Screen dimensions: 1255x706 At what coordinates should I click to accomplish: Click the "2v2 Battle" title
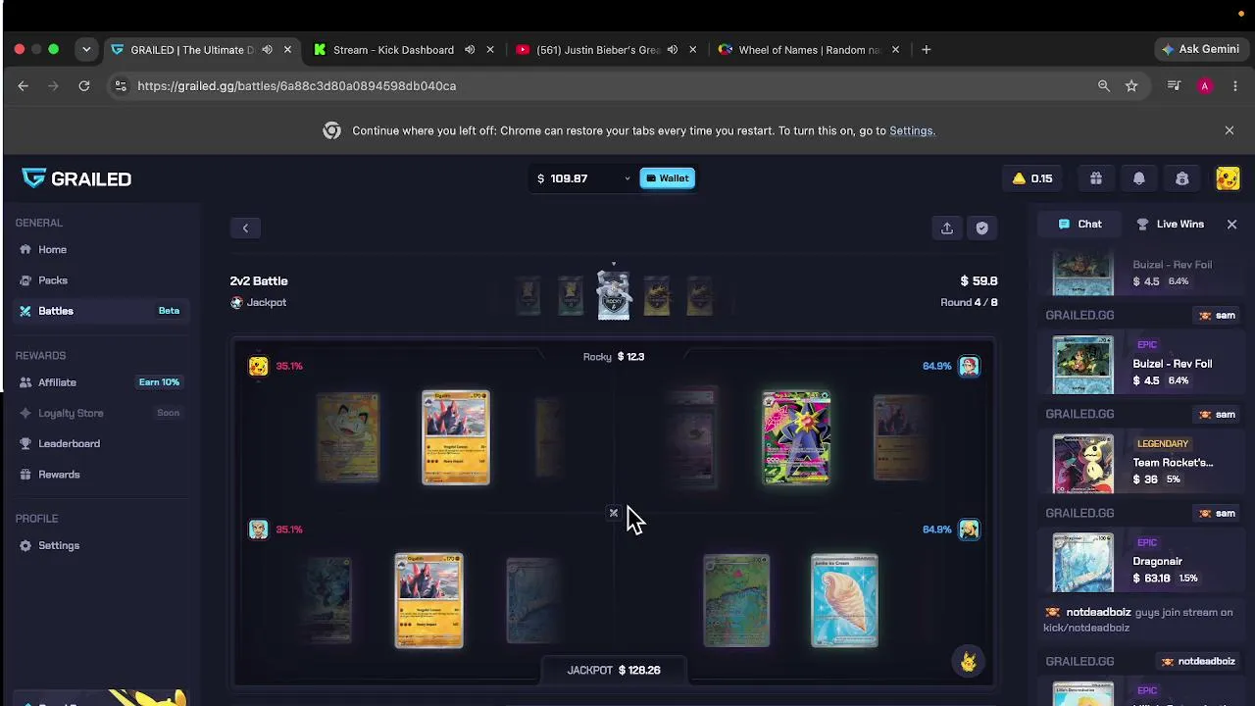click(259, 281)
